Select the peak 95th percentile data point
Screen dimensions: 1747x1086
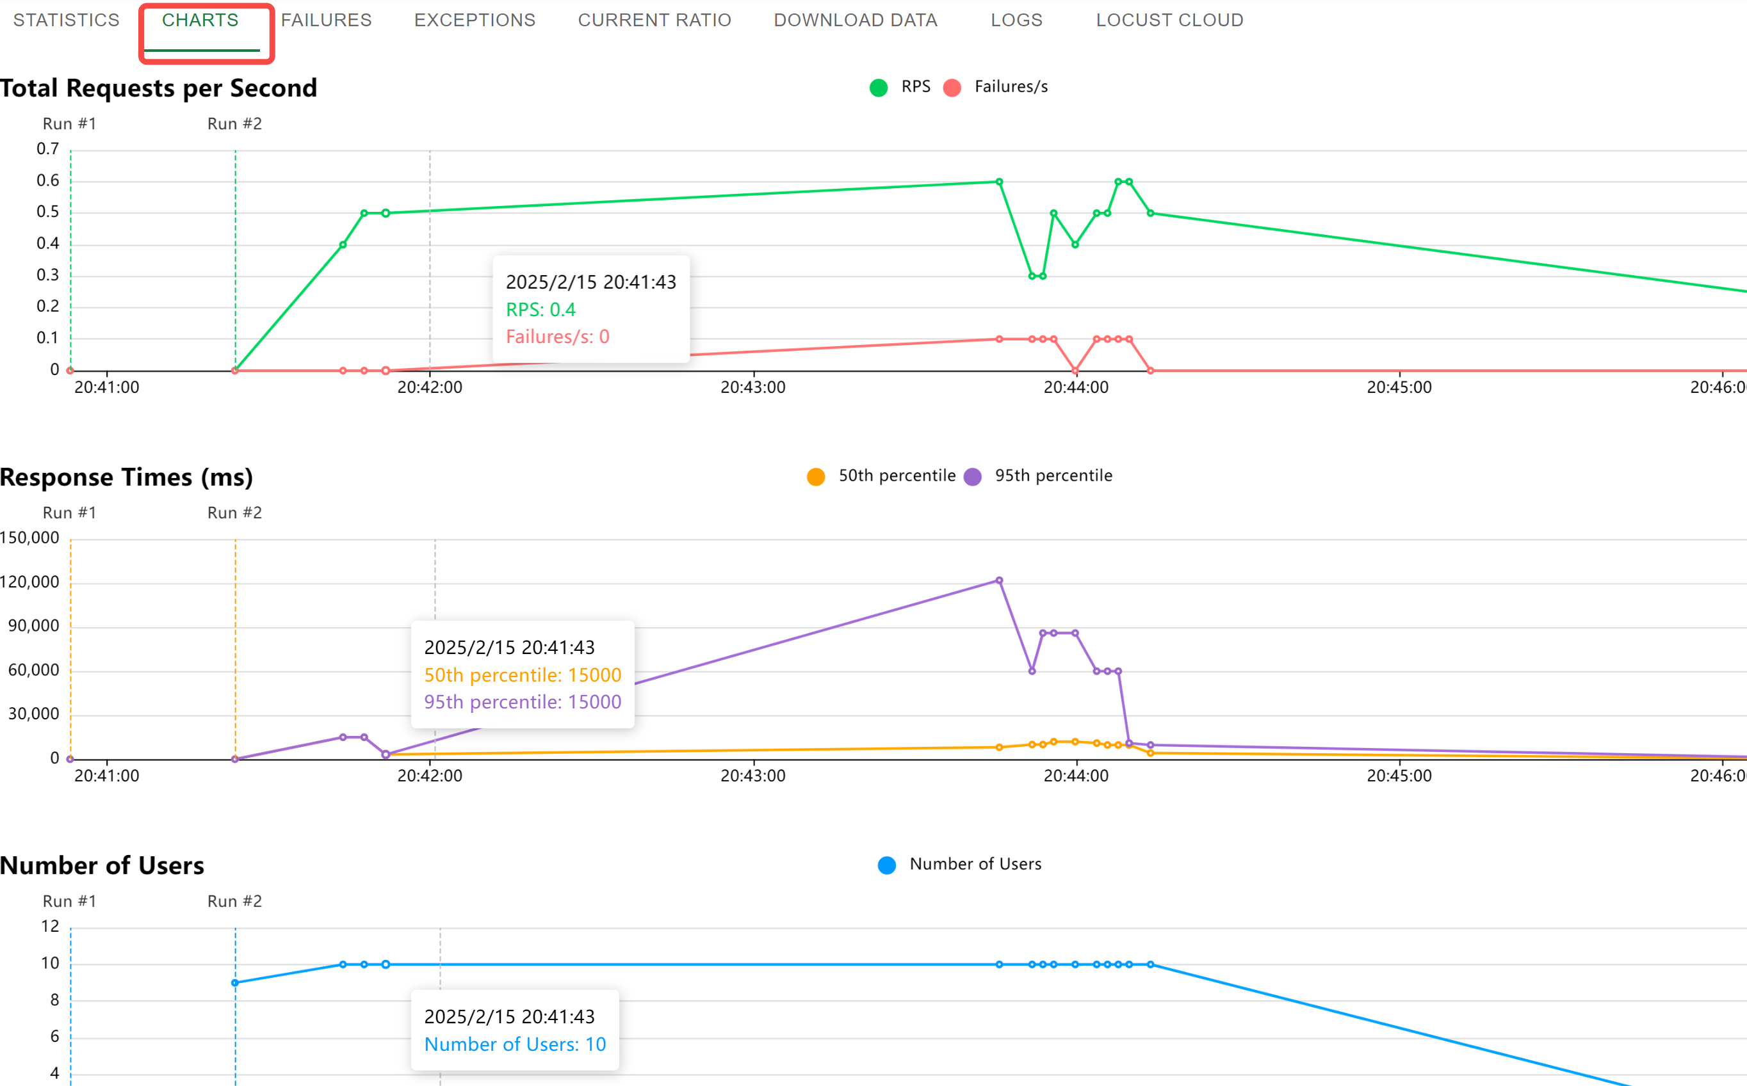(x=999, y=580)
